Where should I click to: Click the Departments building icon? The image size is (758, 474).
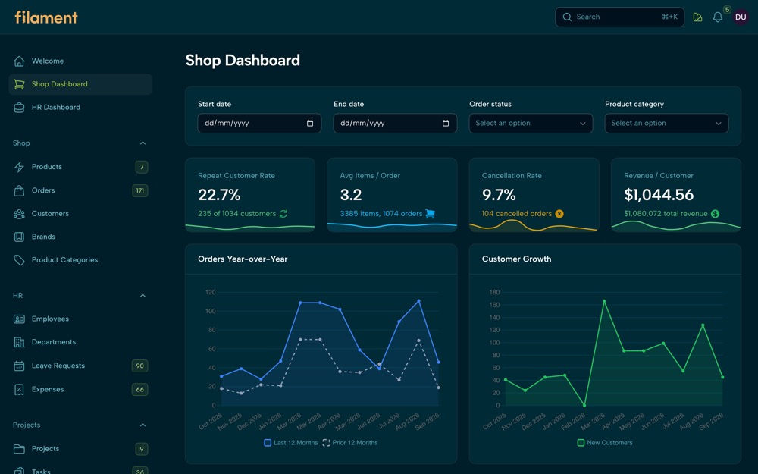tap(19, 343)
